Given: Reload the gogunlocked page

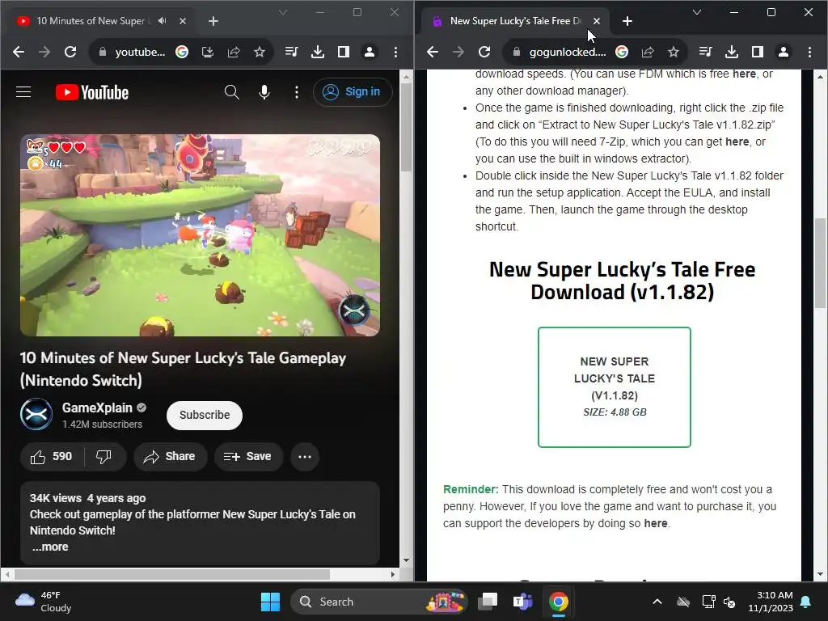Looking at the screenshot, I should point(484,52).
